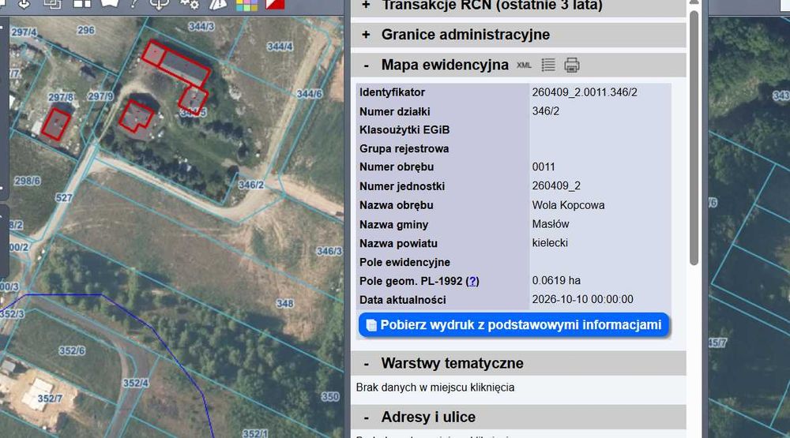Open the PL-1992 question mark help link
This screenshot has height=438, width=790.
pyautogui.click(x=472, y=282)
